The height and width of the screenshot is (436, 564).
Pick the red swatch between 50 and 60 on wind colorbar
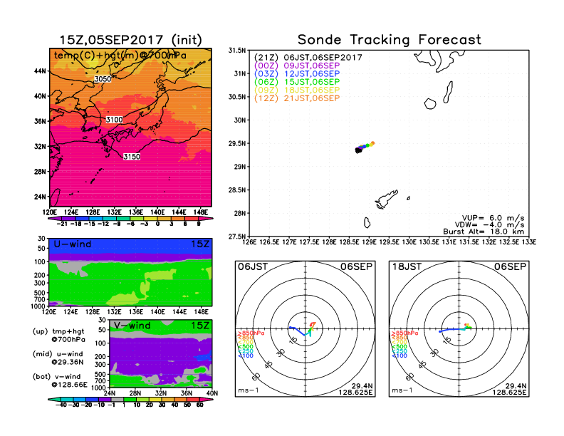click(193, 399)
